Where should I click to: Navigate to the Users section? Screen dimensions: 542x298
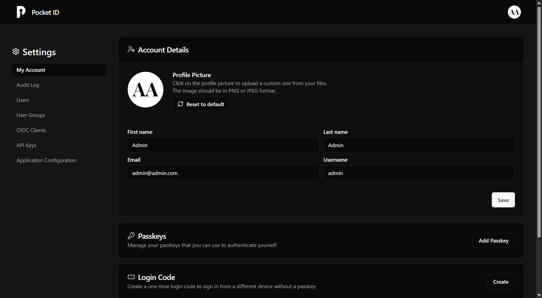coord(23,100)
